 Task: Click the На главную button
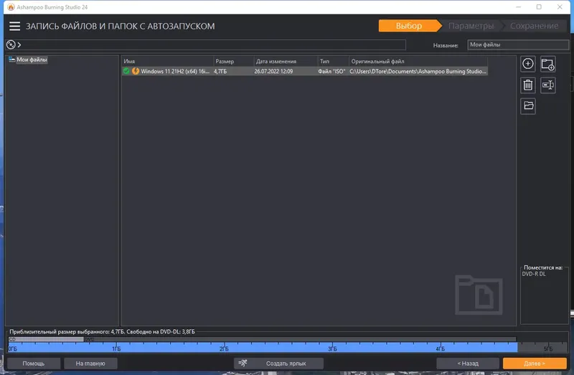pos(90,364)
